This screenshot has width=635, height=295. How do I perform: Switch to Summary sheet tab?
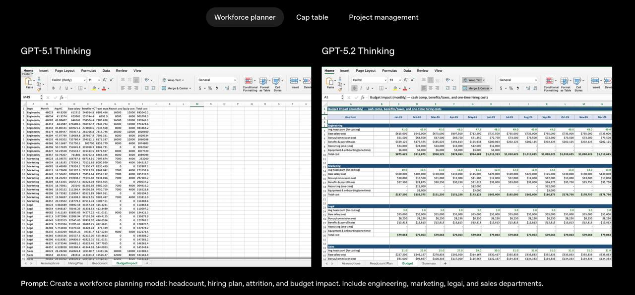click(x=429, y=263)
